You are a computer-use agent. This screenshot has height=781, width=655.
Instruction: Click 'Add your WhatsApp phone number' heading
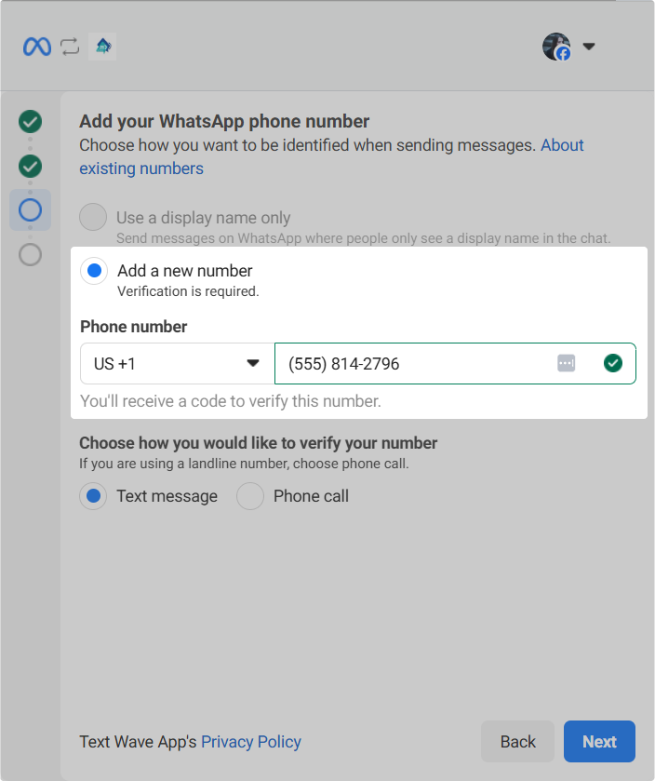(224, 122)
